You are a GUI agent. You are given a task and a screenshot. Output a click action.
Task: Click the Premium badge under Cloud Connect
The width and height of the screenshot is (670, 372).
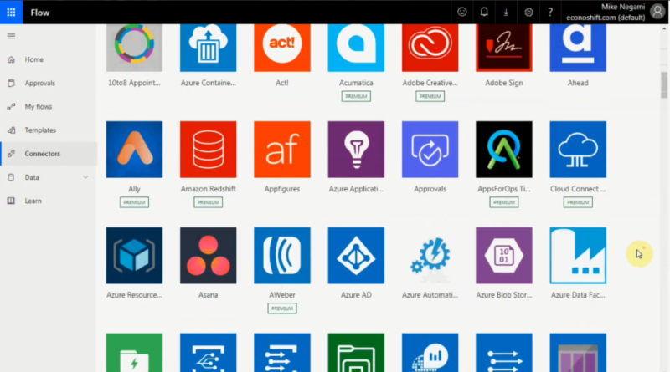tap(578, 202)
